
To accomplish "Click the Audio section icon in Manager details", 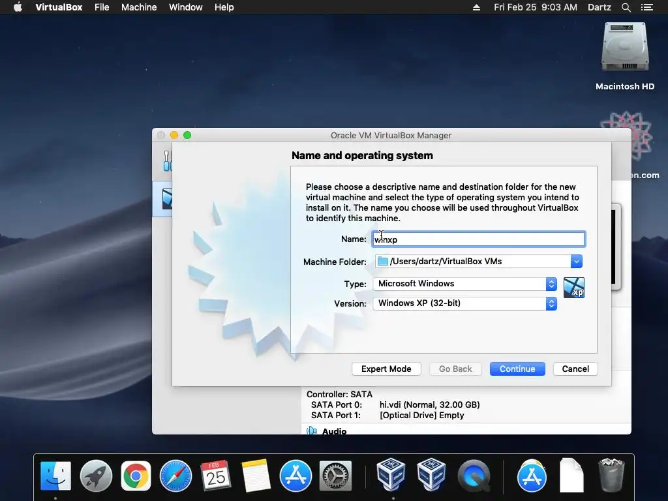I will [312, 431].
